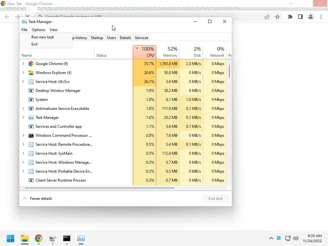Open Chrome's extensions puzzle icon
The width and height of the screenshot is (328, 246).
(x=290, y=17)
